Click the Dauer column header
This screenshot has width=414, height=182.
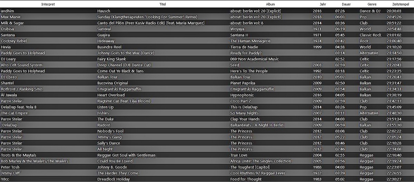[x=346, y=4]
